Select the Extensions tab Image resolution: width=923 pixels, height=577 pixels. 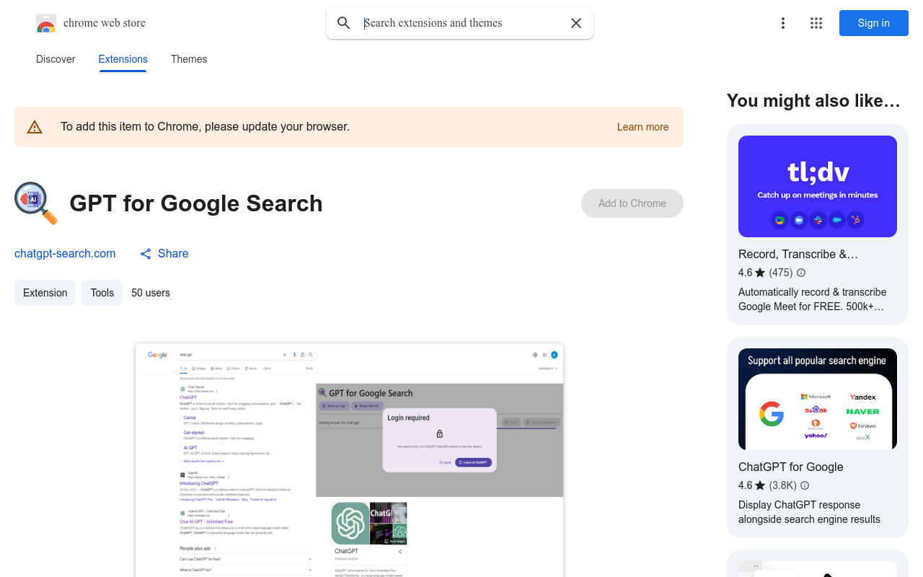(x=123, y=59)
